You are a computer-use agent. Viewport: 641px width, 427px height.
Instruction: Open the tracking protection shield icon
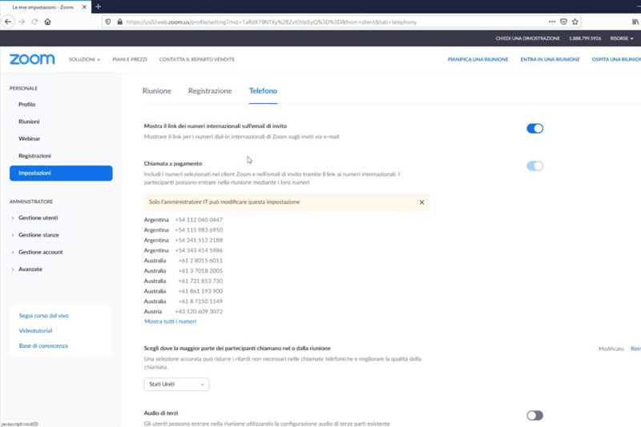tap(108, 22)
